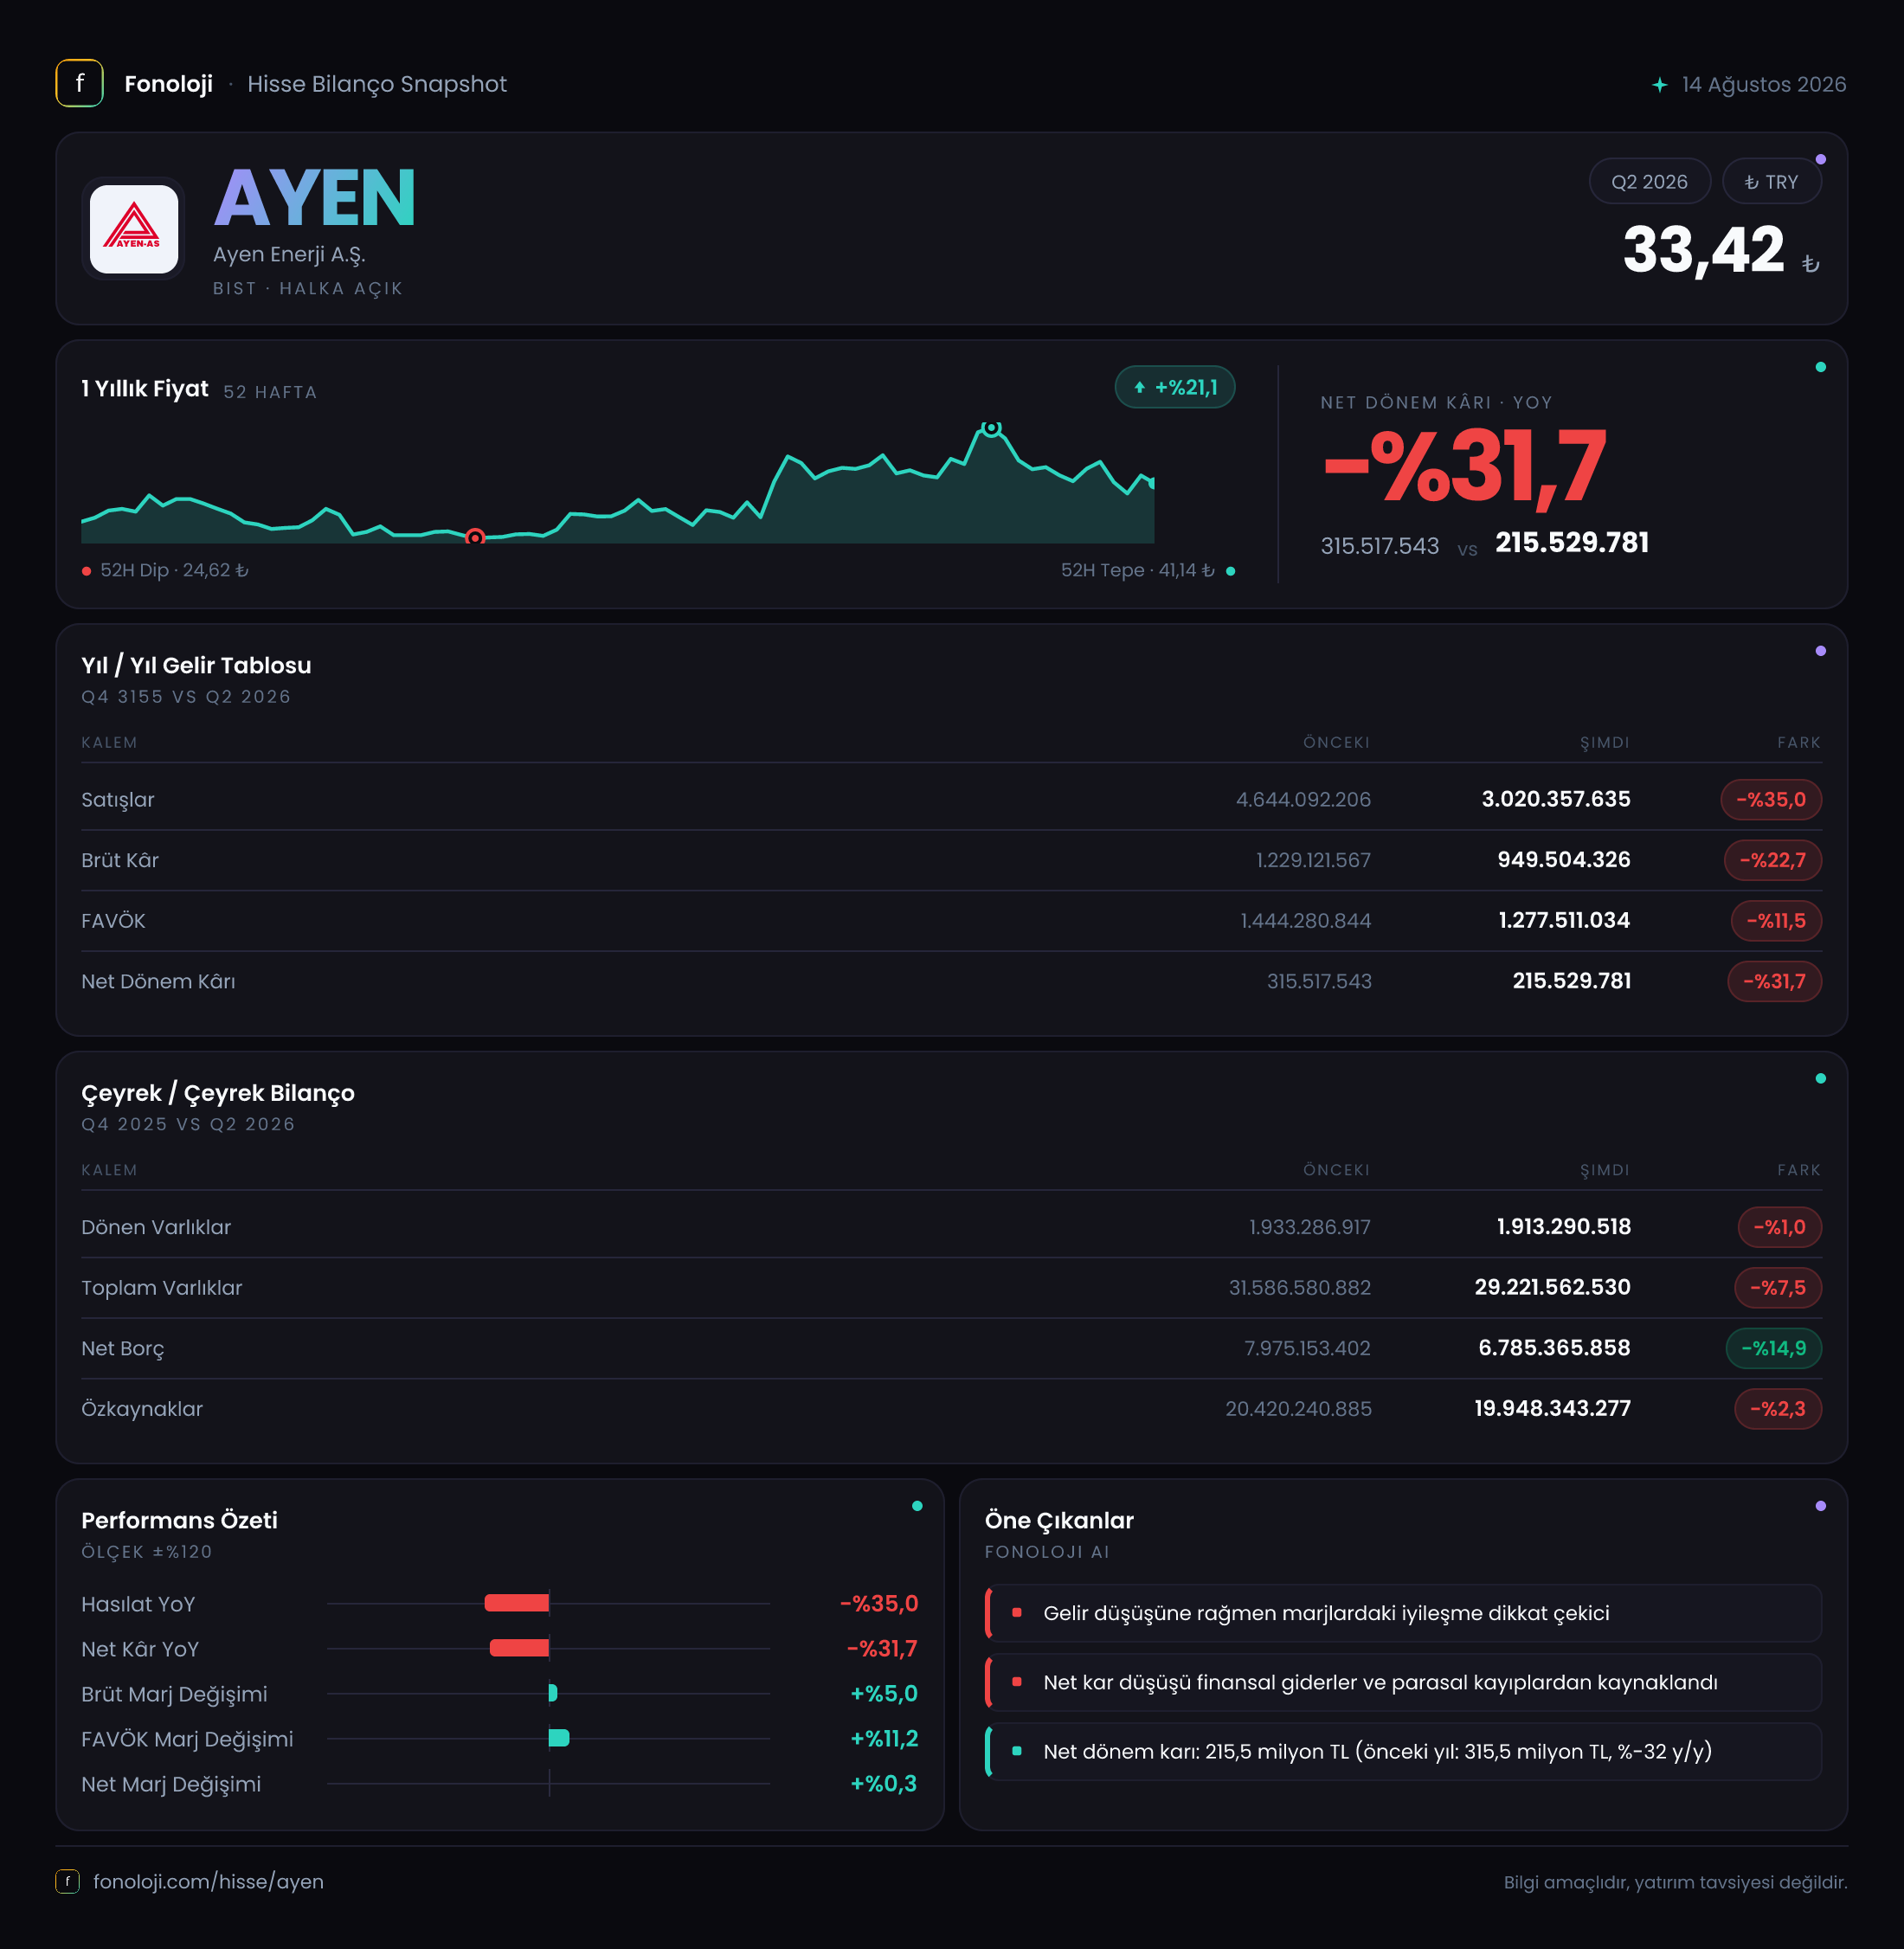1904x1949 pixels.
Task: Select the Net dönem karı highlight item
Action: (1402, 1751)
